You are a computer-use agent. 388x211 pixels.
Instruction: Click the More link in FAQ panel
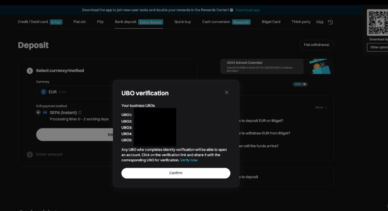pyautogui.click(x=321, y=107)
